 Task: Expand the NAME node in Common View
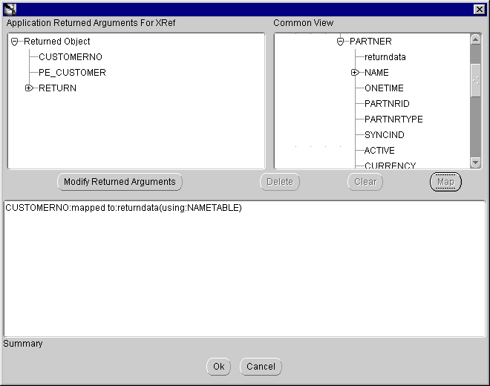point(355,73)
